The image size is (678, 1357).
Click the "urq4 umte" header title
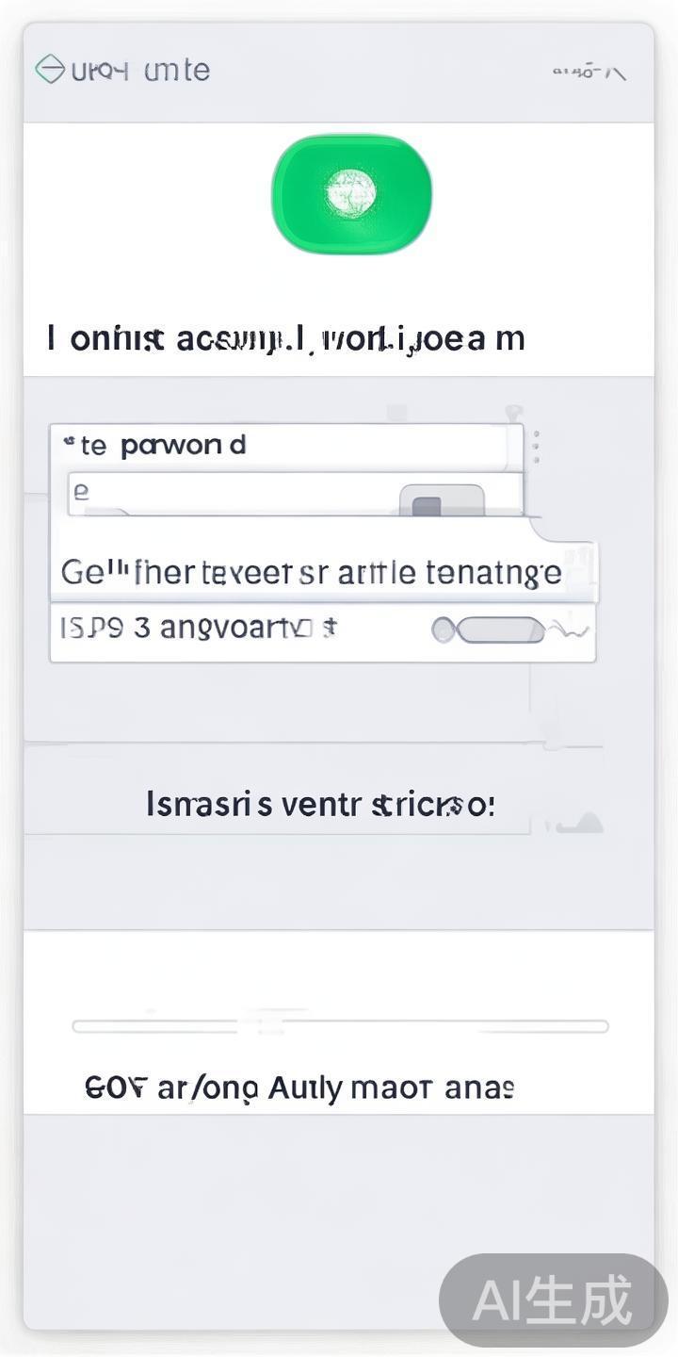click(139, 70)
